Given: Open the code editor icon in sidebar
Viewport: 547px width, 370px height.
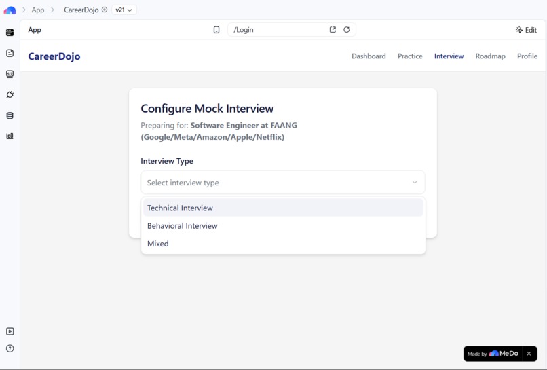Looking at the screenshot, I should point(10,74).
